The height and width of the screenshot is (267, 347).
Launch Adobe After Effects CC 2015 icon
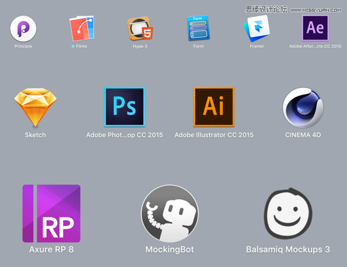pyautogui.click(x=315, y=28)
